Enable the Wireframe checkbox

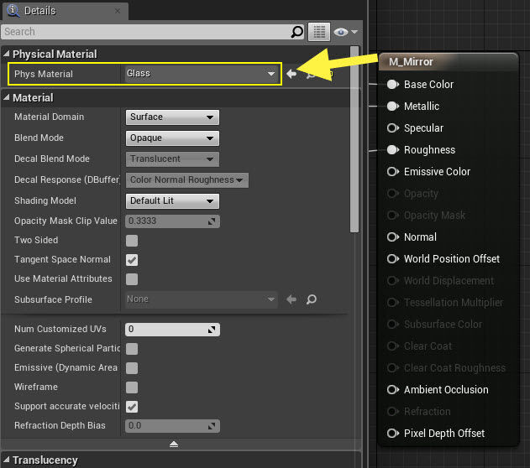tap(132, 387)
